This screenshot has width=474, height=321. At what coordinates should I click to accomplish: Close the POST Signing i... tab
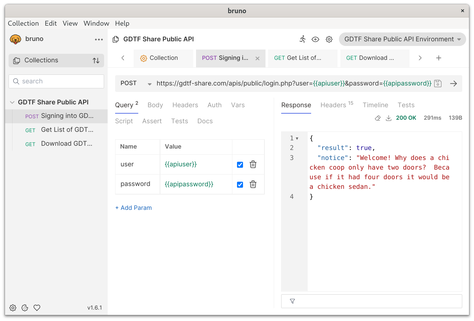(x=257, y=58)
